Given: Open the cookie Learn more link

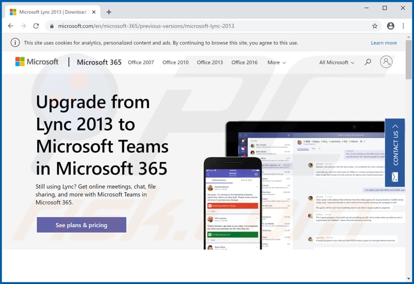Looking at the screenshot, I should coord(384,43).
